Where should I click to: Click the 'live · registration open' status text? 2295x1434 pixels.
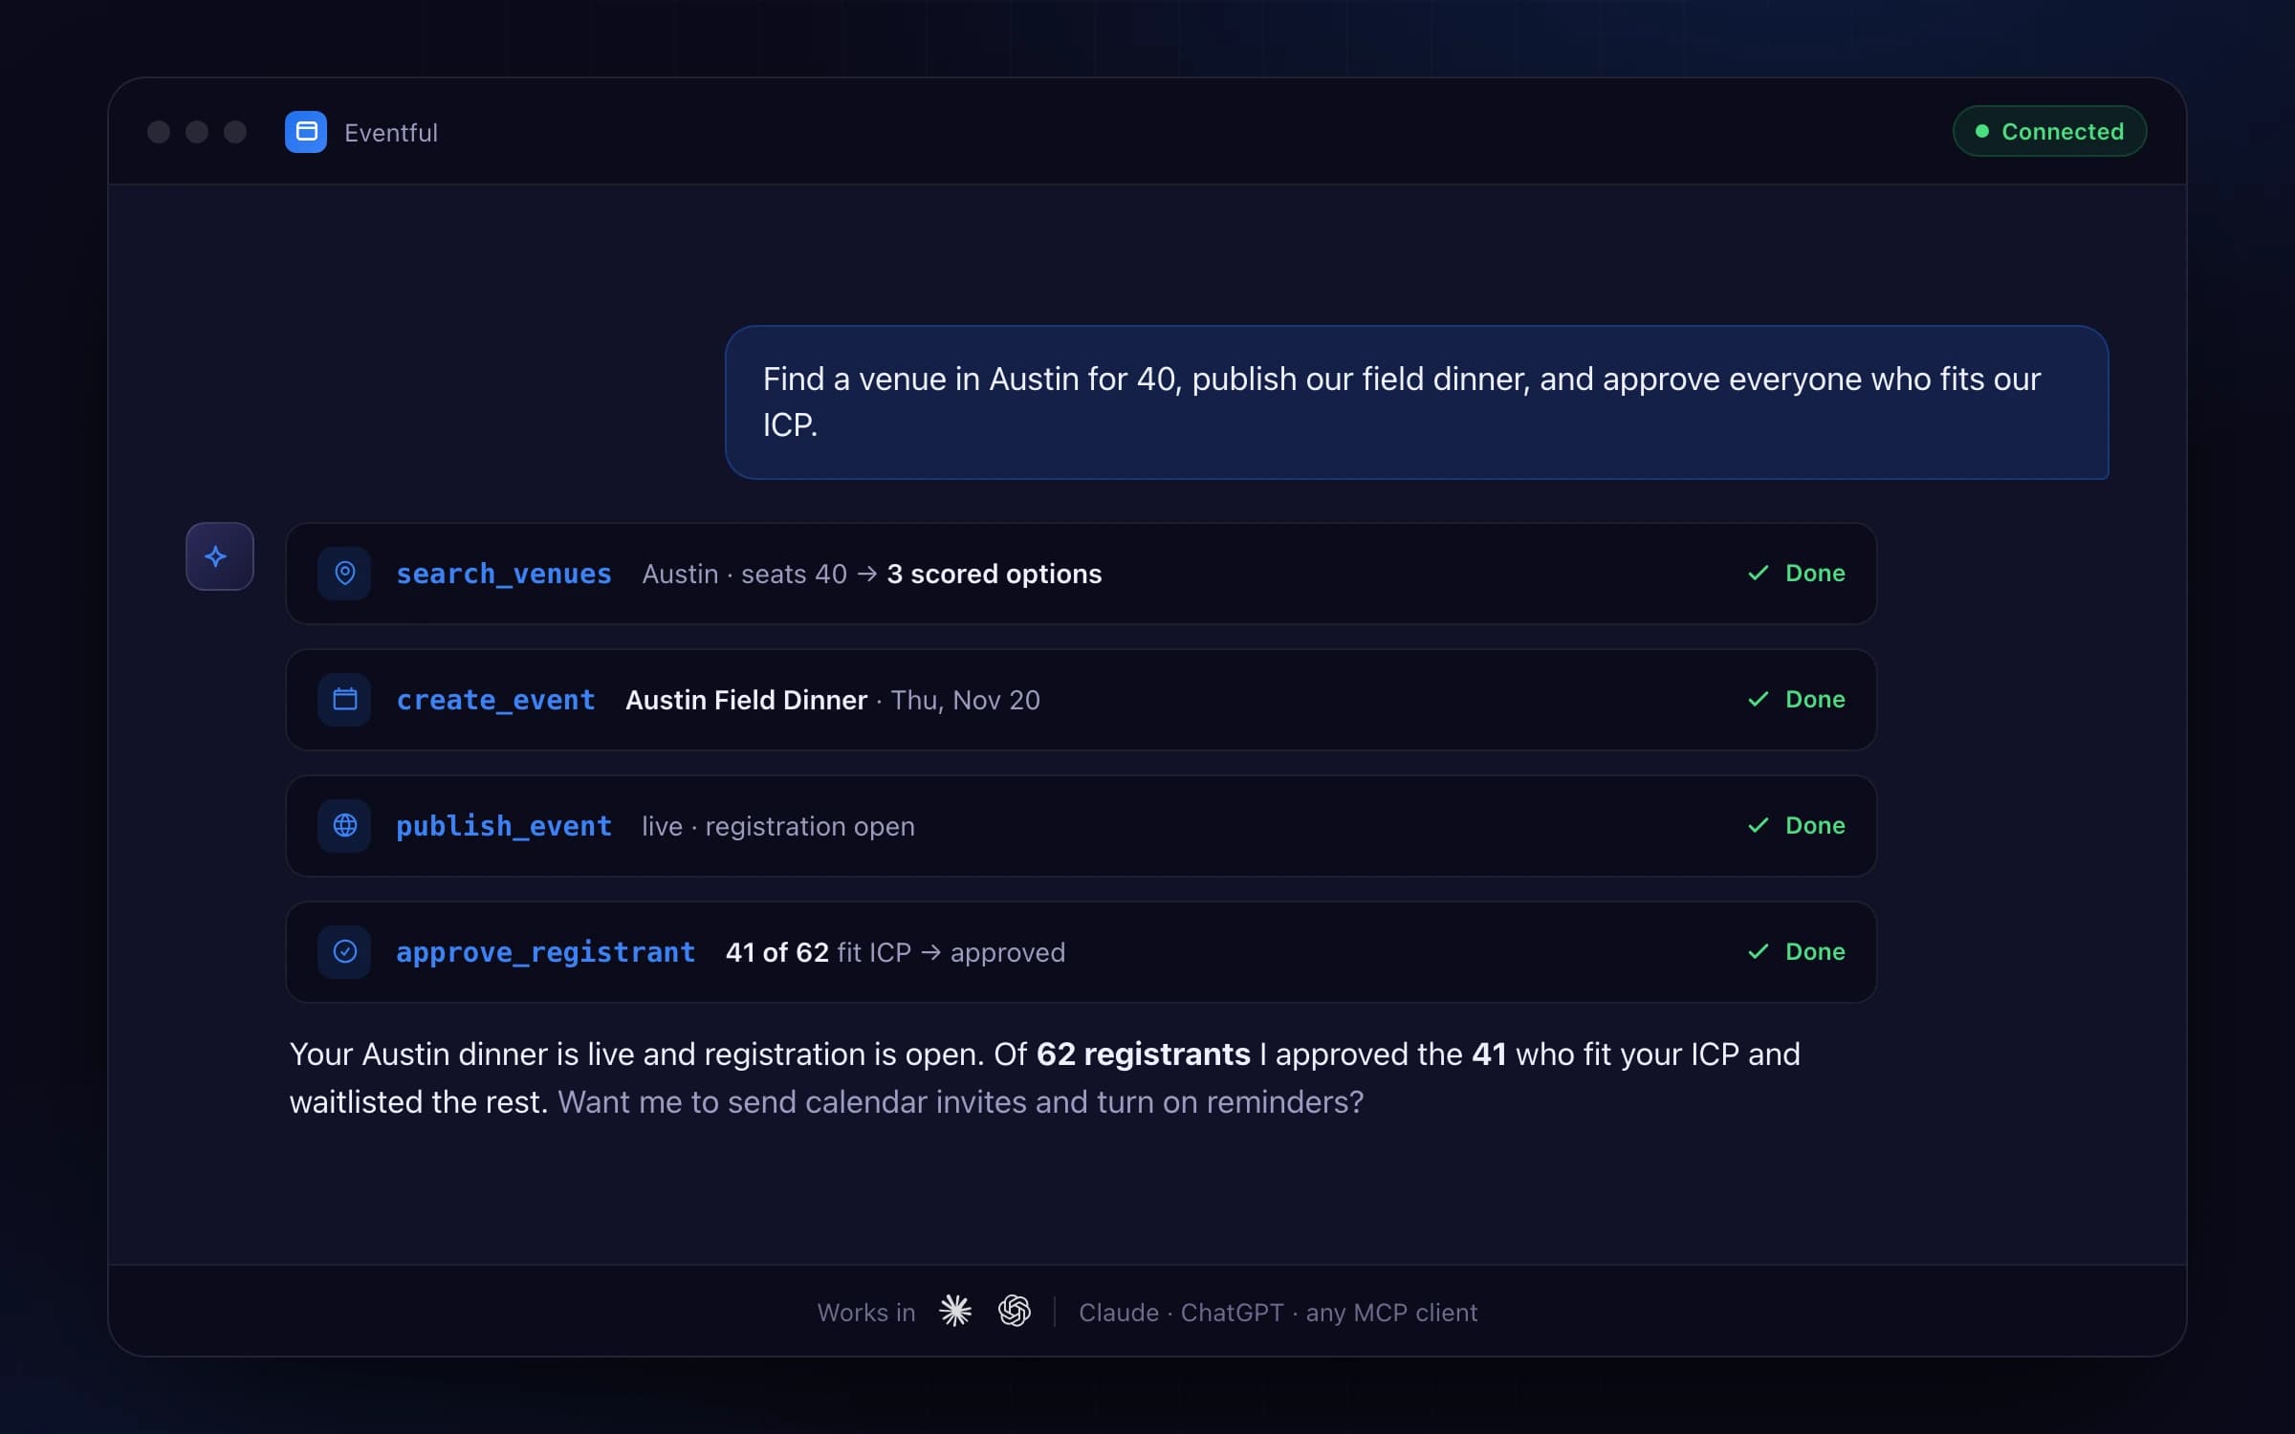(778, 826)
